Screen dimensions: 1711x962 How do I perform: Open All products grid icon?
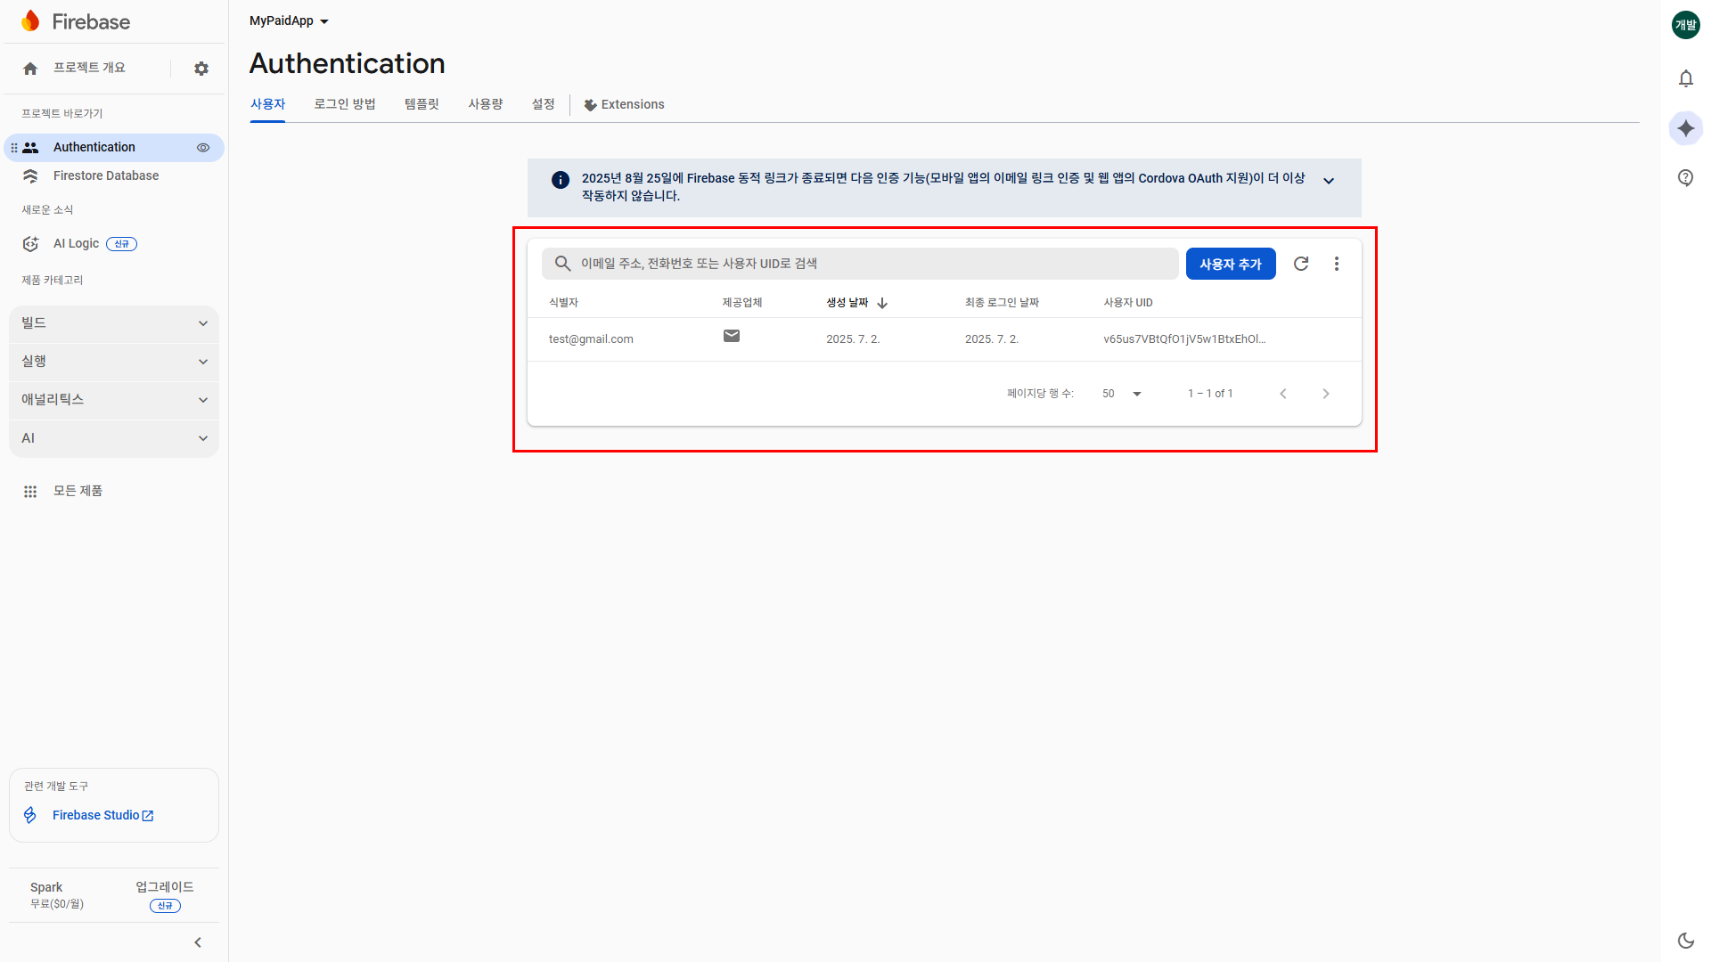30,491
